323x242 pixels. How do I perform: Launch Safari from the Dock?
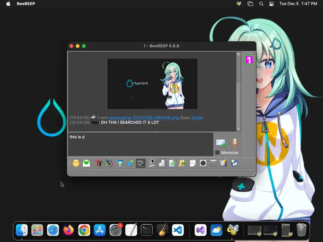click(53, 230)
